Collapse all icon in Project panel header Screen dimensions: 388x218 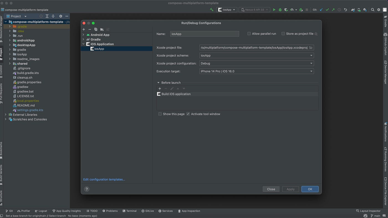pos(53,16)
